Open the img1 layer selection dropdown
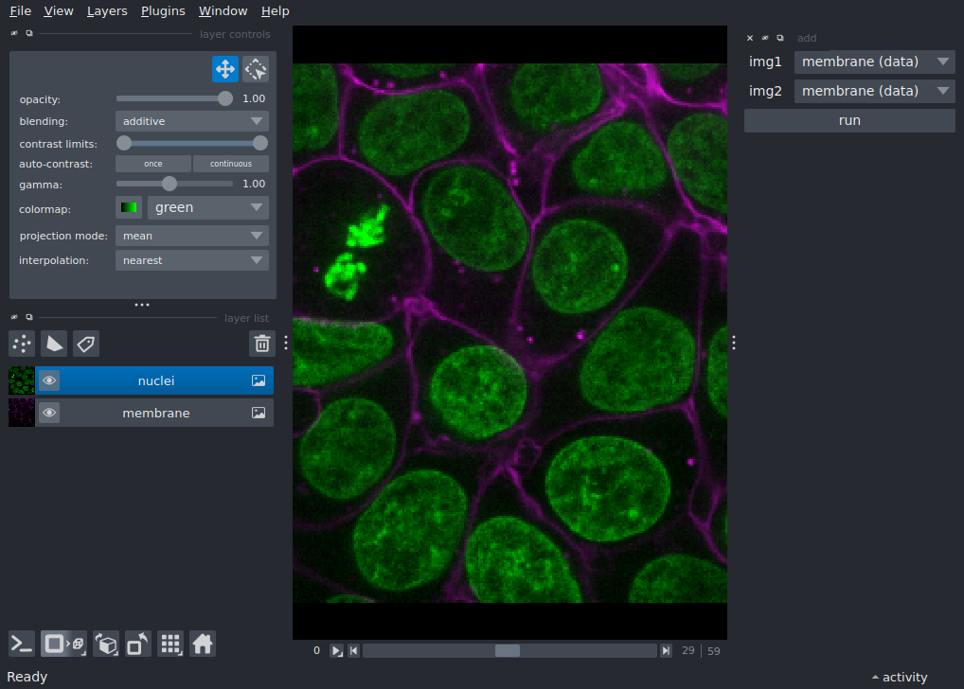 (874, 62)
